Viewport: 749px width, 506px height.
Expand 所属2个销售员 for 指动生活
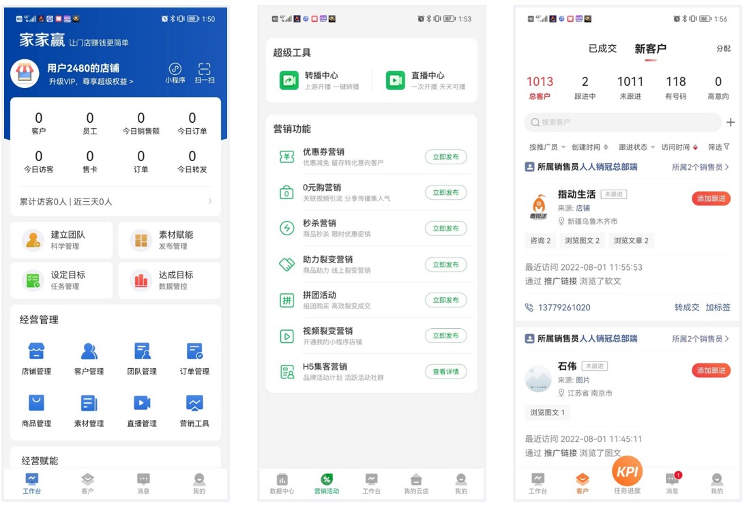tap(701, 167)
